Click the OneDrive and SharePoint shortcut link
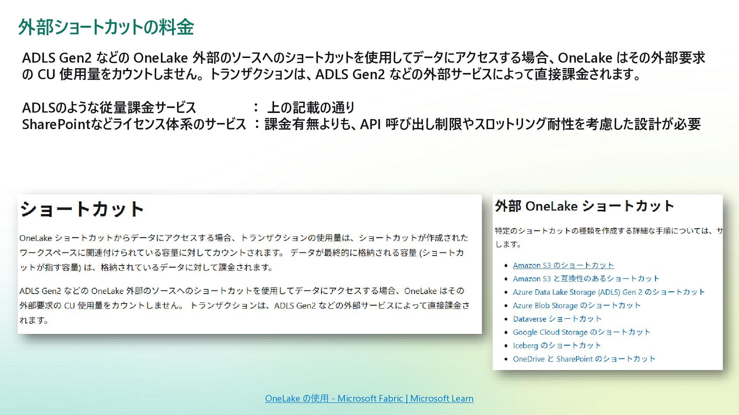739x415 pixels. click(584, 359)
